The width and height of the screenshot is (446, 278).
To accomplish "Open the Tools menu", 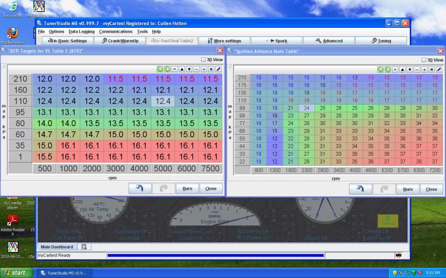I will (142, 32).
